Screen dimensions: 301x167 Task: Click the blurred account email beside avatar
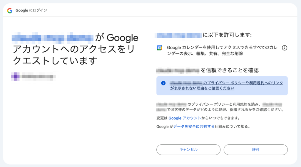click(x=38, y=77)
